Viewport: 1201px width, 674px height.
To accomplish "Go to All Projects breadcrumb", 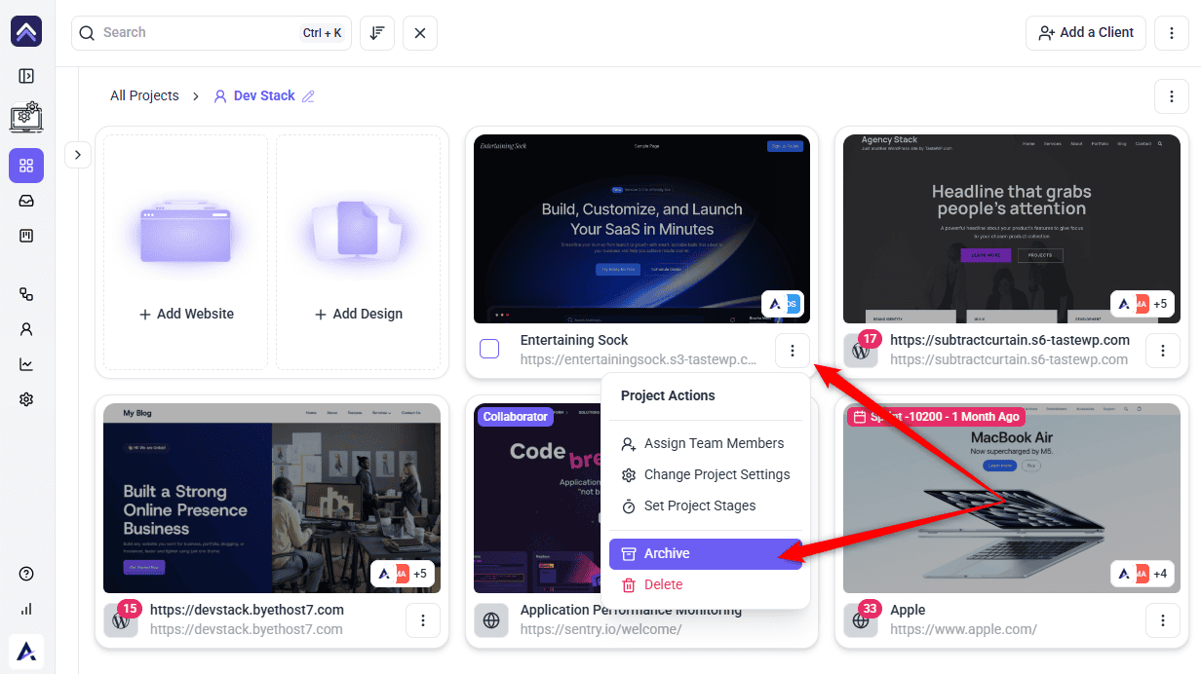I will click(144, 95).
